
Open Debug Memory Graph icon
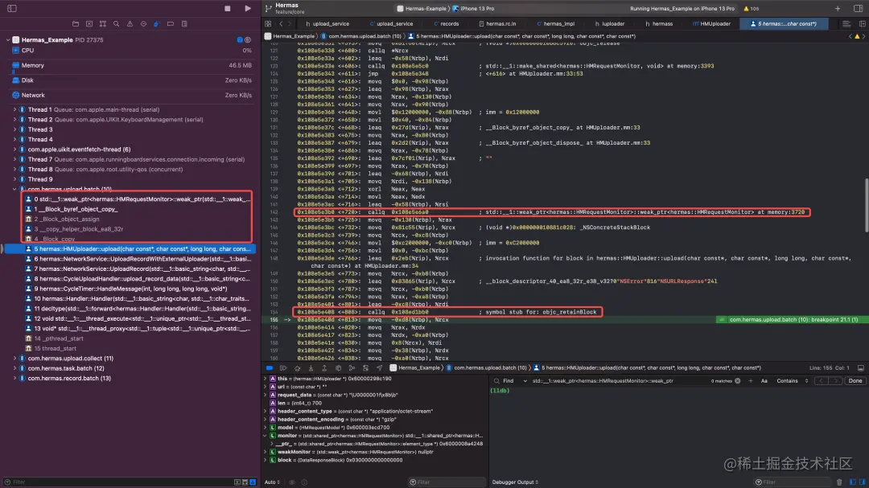[x=352, y=367]
